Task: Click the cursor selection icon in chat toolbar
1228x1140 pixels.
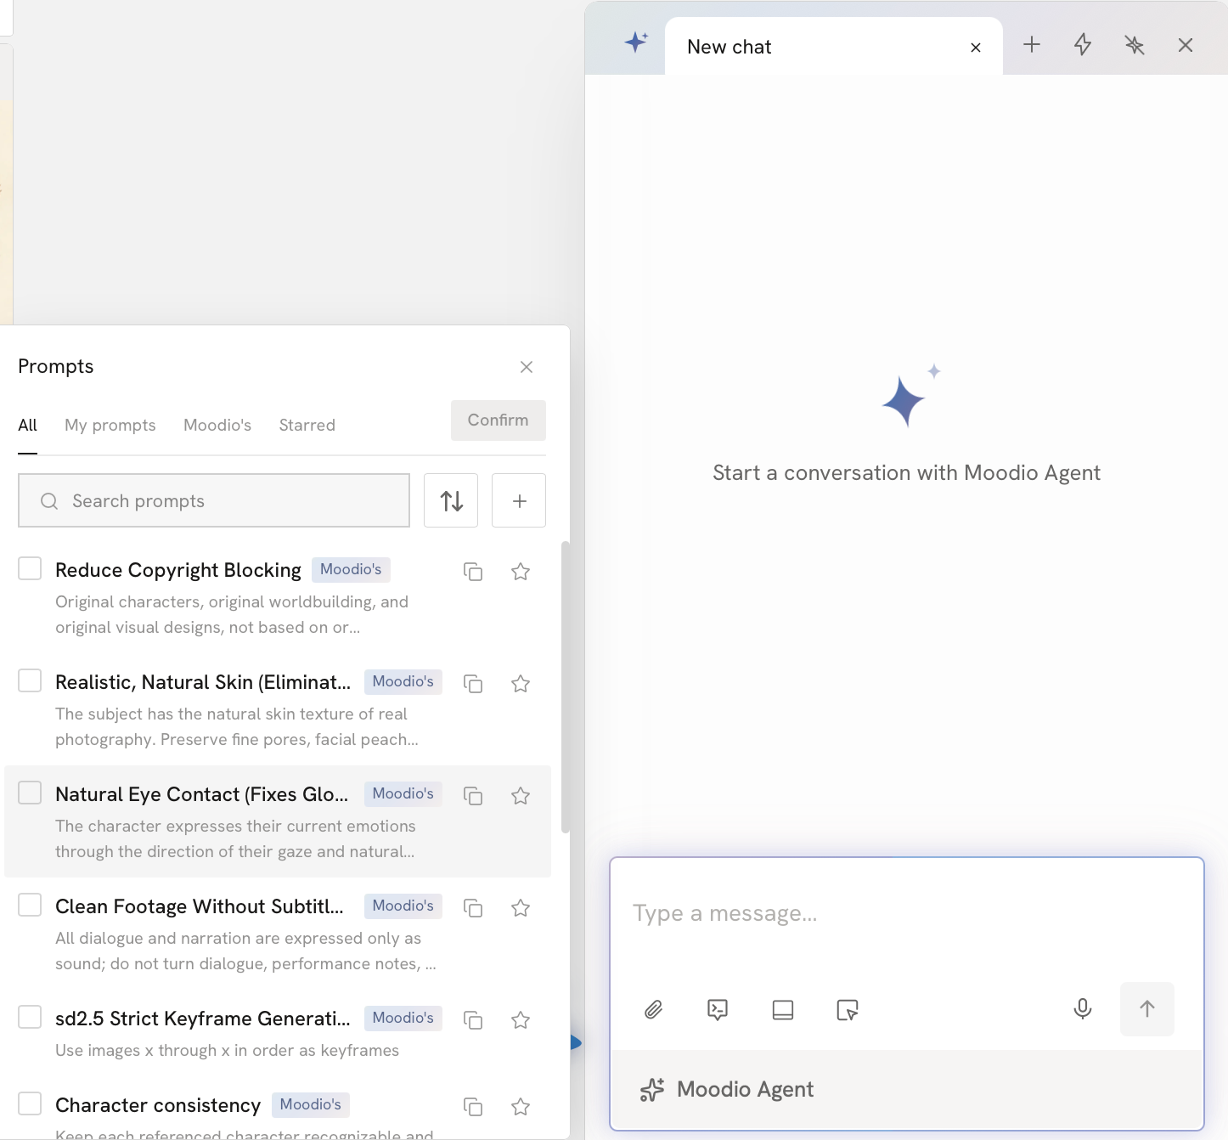Action: click(x=848, y=1009)
